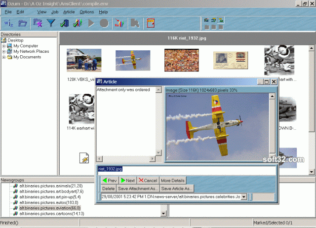
Task: Select the red brick mosaic thumbnail
Action: click(x=182, y=60)
